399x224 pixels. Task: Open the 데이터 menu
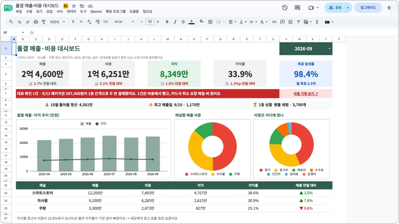tap(71, 12)
